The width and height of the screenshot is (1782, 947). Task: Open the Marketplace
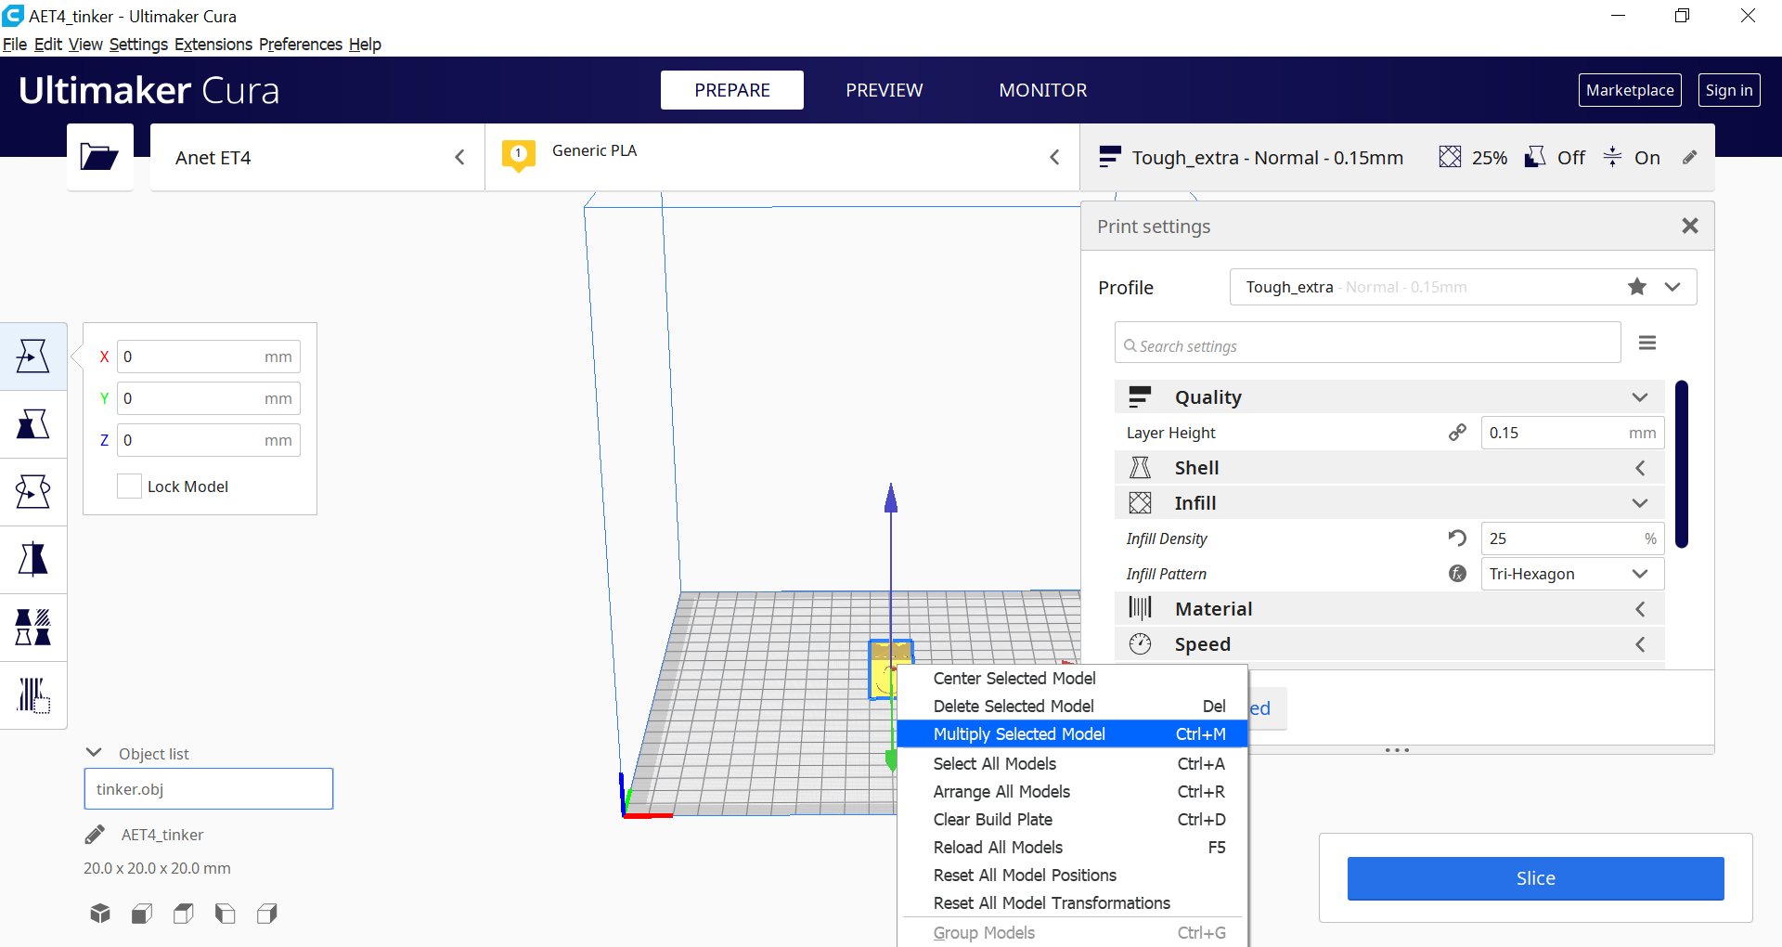pyautogui.click(x=1630, y=90)
